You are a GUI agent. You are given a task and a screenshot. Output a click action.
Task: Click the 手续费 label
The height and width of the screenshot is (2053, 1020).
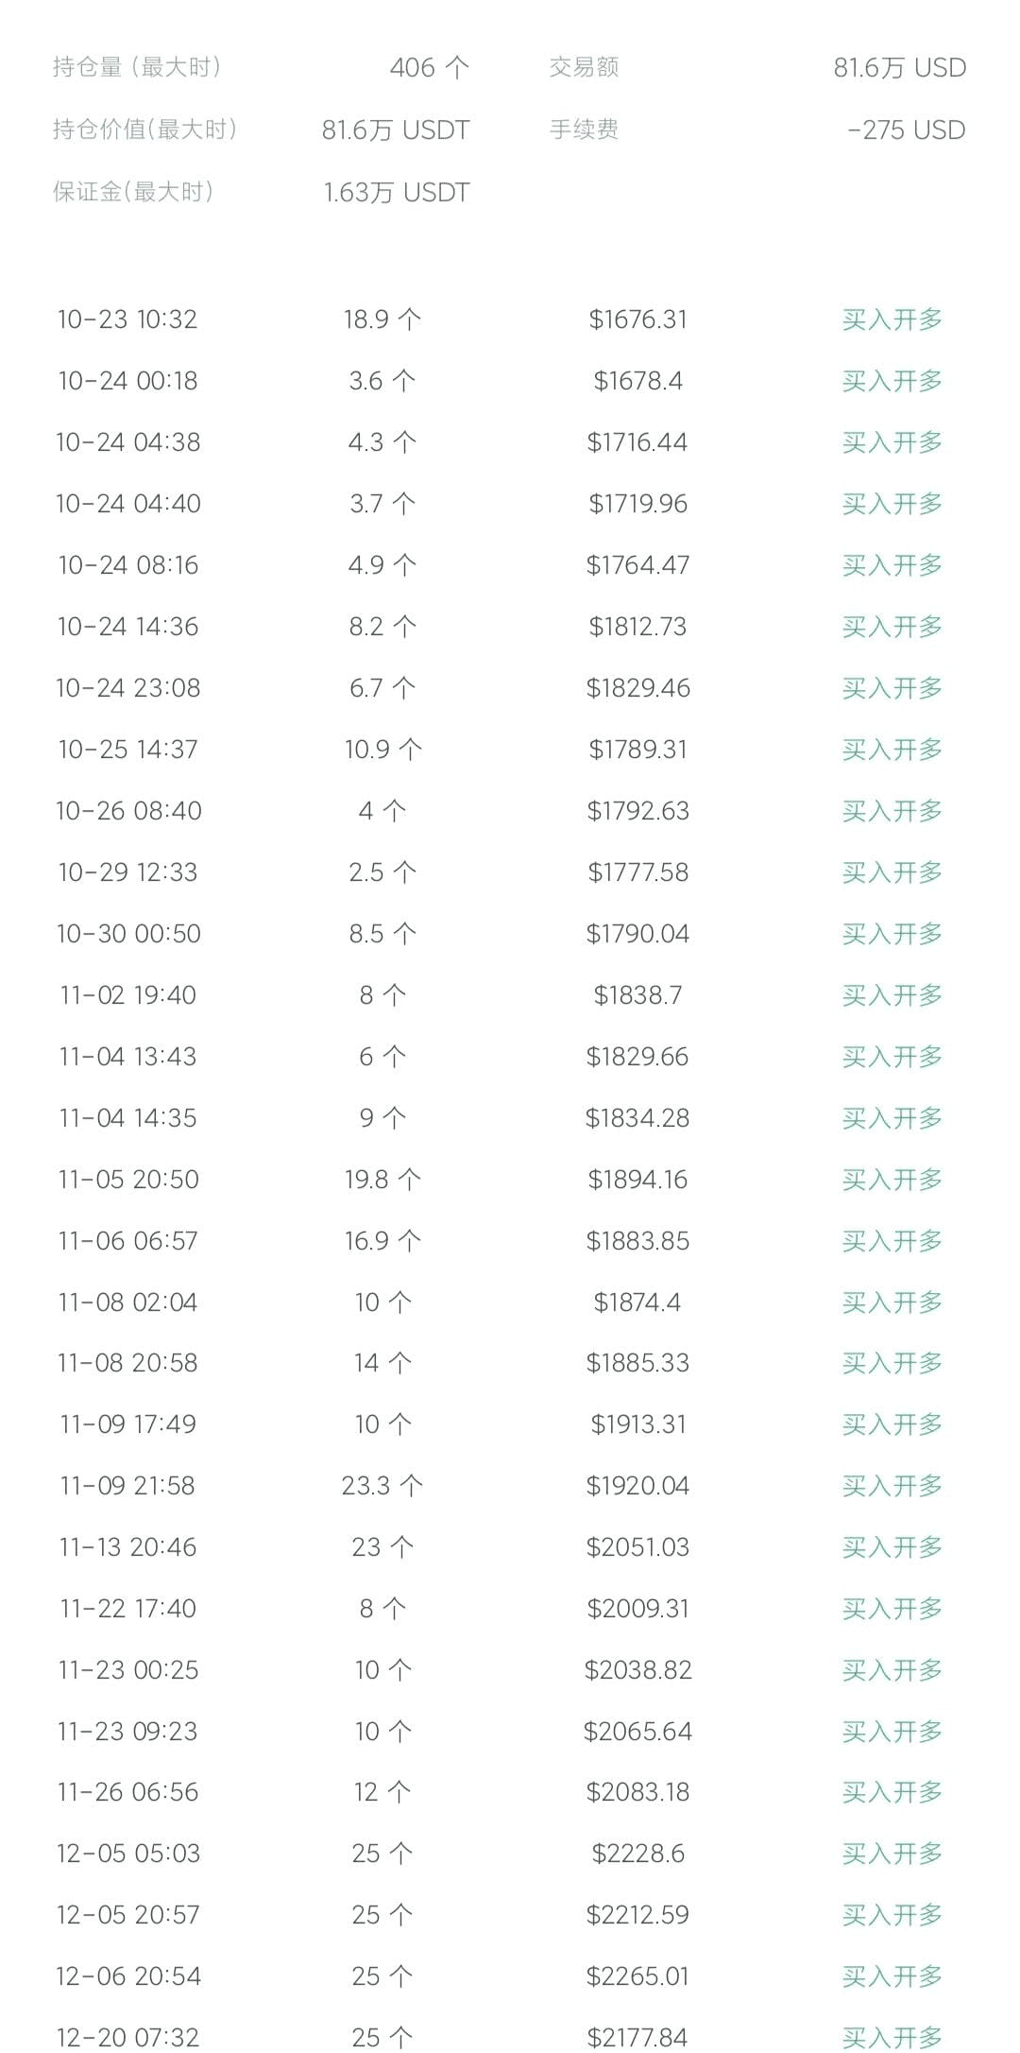point(584,129)
